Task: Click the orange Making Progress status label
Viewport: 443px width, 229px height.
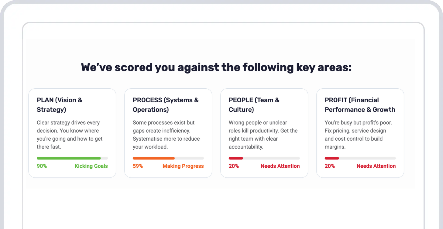Action: point(183,166)
